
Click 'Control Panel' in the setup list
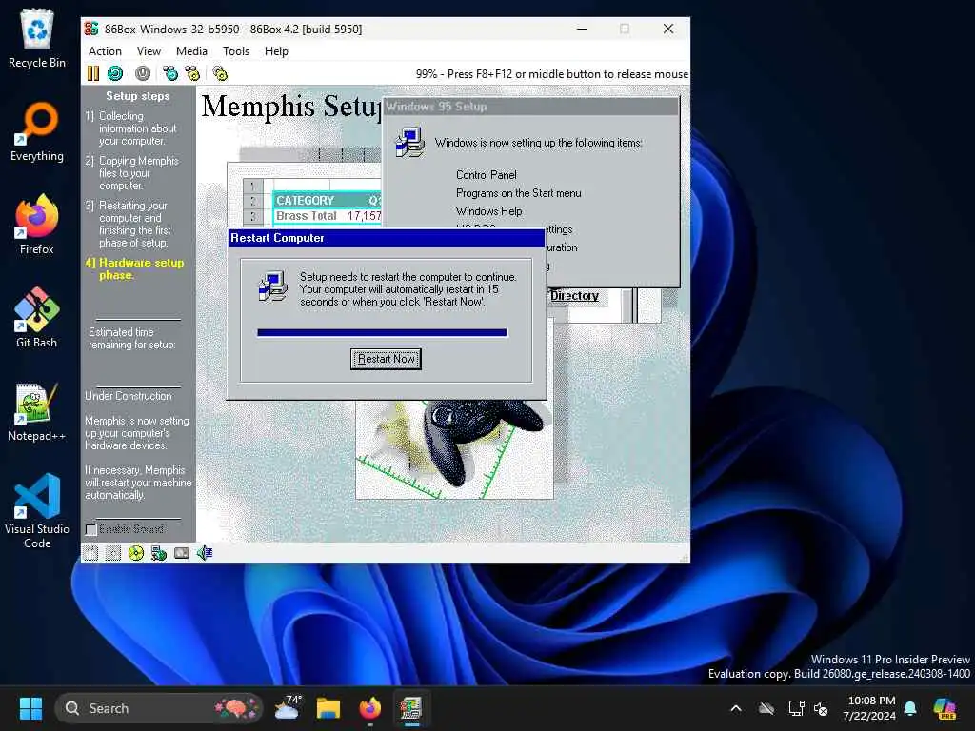click(x=487, y=175)
